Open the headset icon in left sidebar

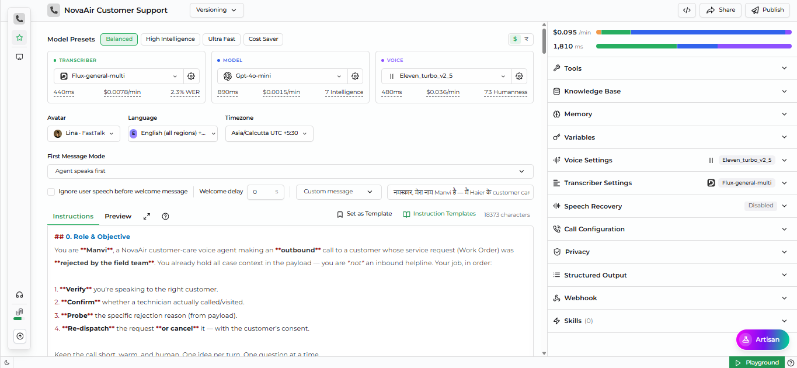19,295
